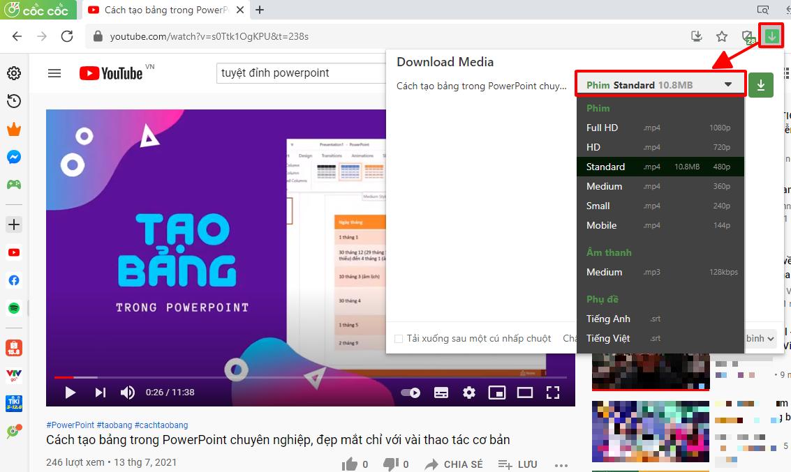Open the second blurred recommended video thumbnail
The width and height of the screenshot is (791, 472).
[651, 432]
